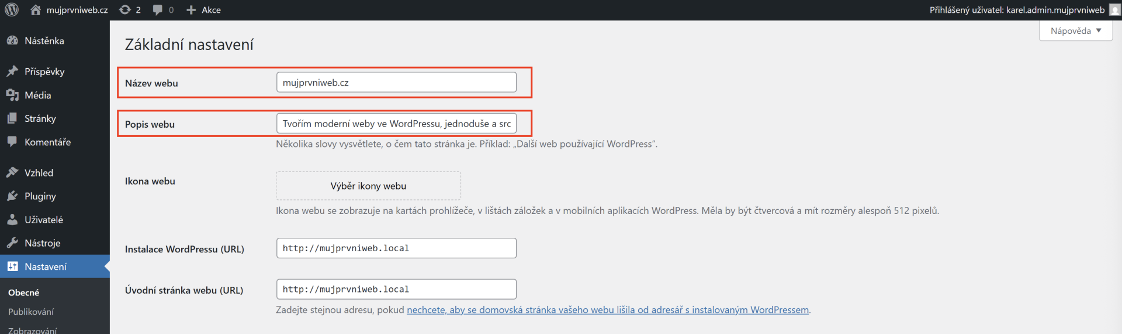Click into the Název webu field
Screen dimensions: 1122x334
coord(396,82)
